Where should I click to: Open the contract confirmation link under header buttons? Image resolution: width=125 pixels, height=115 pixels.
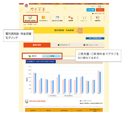coord(98,14)
